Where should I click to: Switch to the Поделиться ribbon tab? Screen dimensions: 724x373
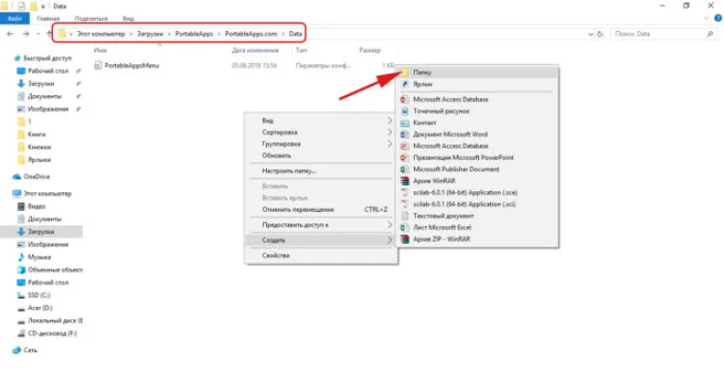[90, 19]
